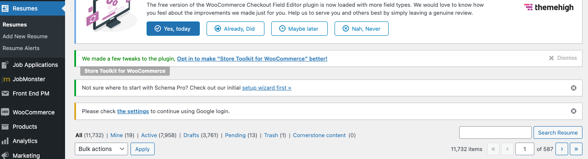588x159 pixels.
Task: Open Analytics via bar chart icon
Action: click(5, 141)
